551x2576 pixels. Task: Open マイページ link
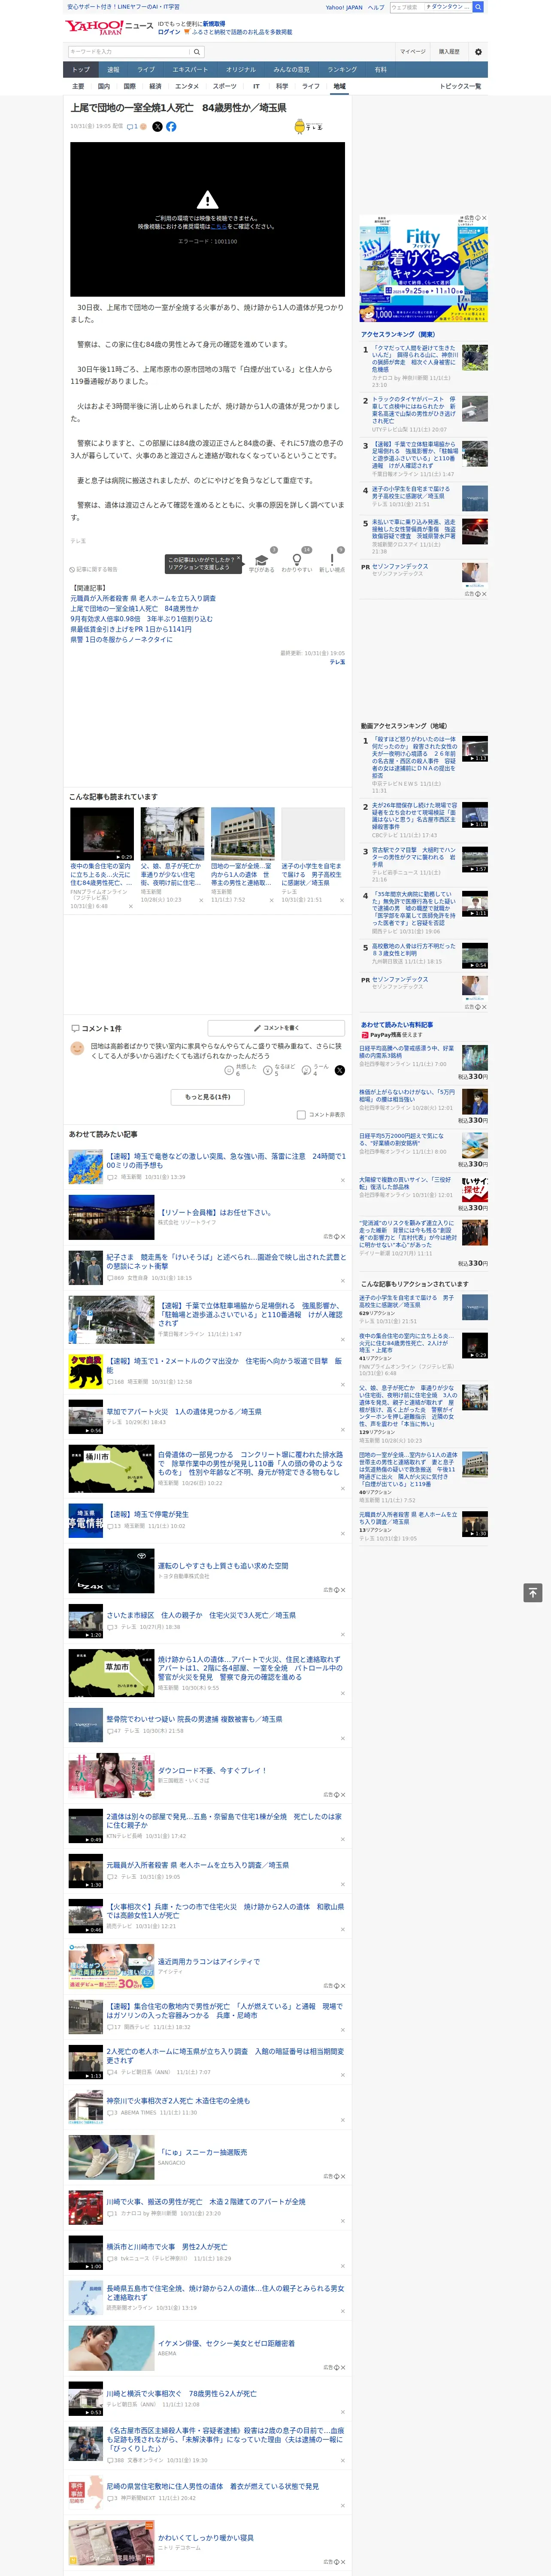(412, 52)
